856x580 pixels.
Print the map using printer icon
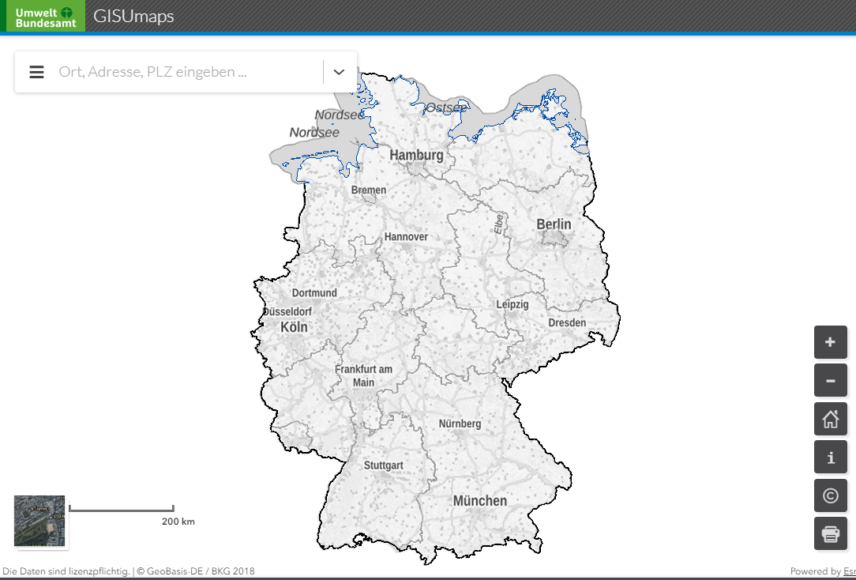pos(830,533)
